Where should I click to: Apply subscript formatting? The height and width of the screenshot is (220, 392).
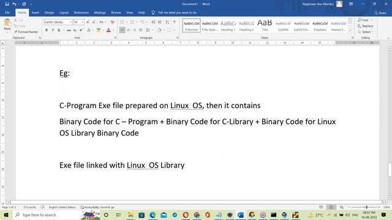(x=75, y=30)
